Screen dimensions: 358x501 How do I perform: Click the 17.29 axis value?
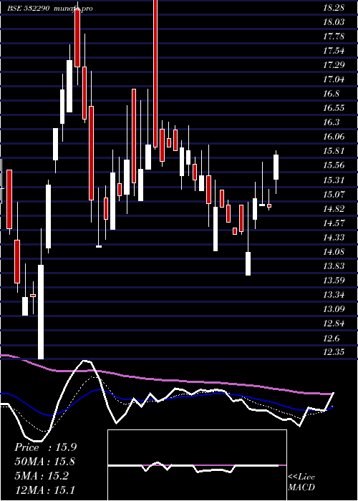pyautogui.click(x=334, y=65)
